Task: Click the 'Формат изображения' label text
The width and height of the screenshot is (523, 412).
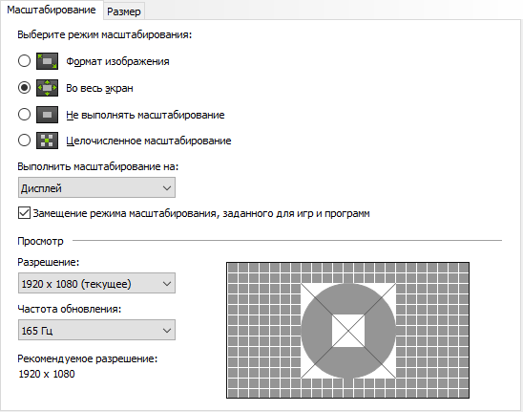Action: 117,61
